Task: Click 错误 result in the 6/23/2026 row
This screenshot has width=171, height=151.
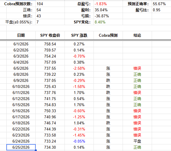Action: (137, 135)
